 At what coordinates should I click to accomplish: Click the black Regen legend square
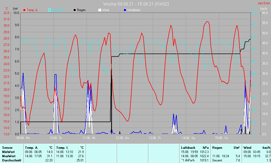point(75,10)
